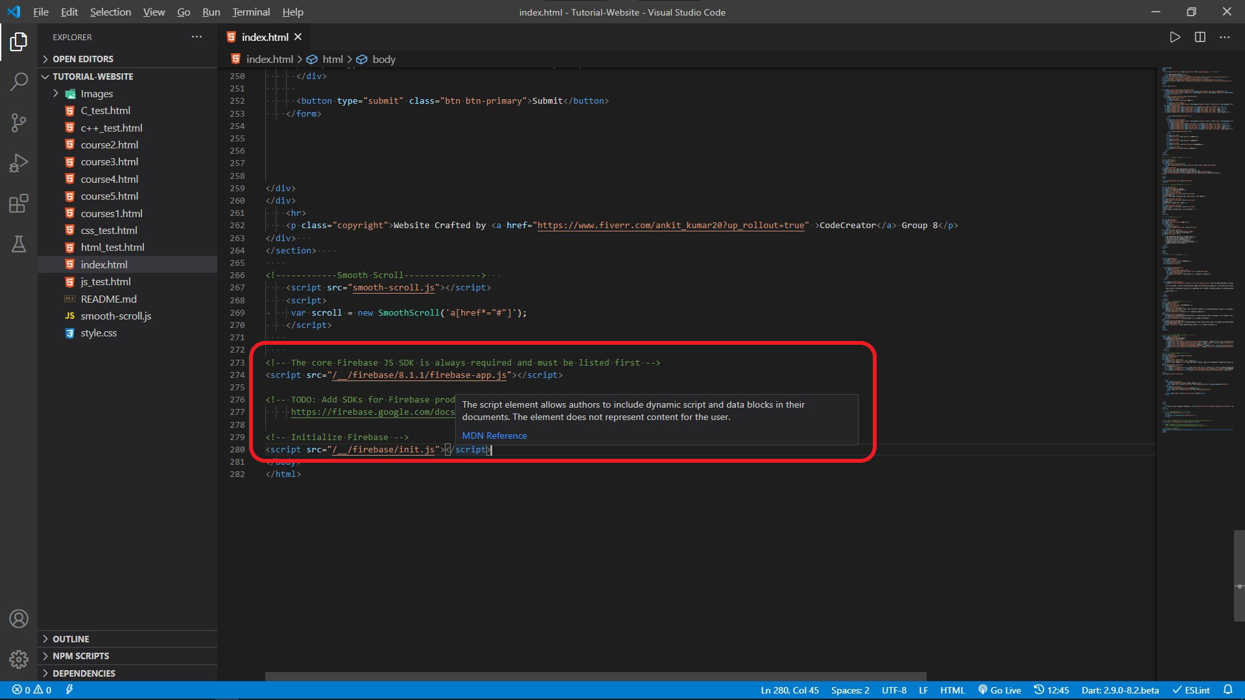Open the Testing flask icon view
The height and width of the screenshot is (700, 1245).
pyautogui.click(x=19, y=244)
